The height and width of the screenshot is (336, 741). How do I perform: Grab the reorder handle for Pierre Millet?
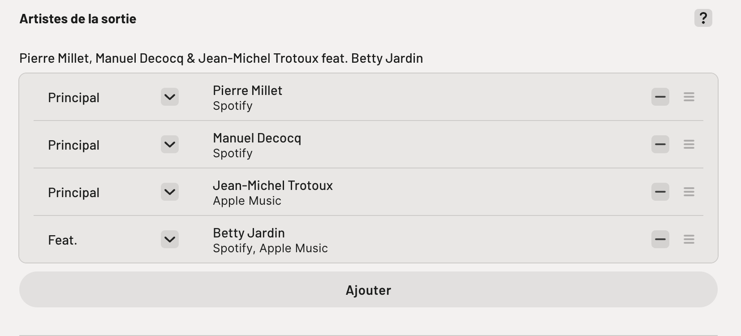pyautogui.click(x=689, y=97)
